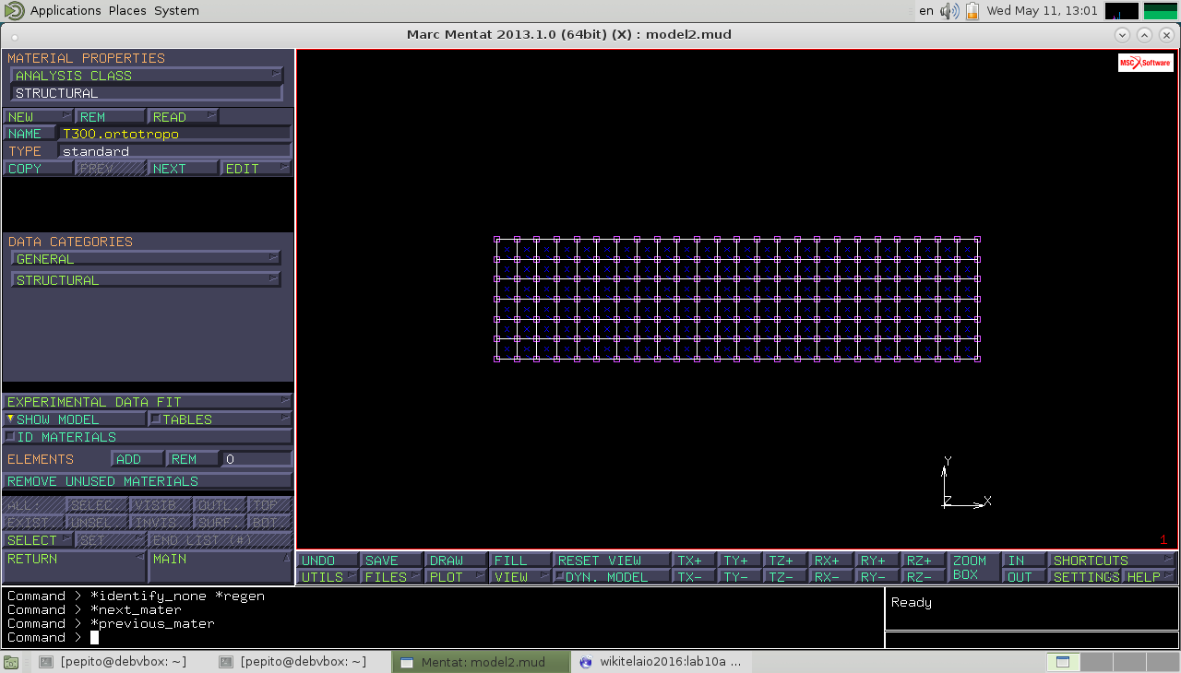Open the CPU system monitor graph applet

[x=1121, y=11]
